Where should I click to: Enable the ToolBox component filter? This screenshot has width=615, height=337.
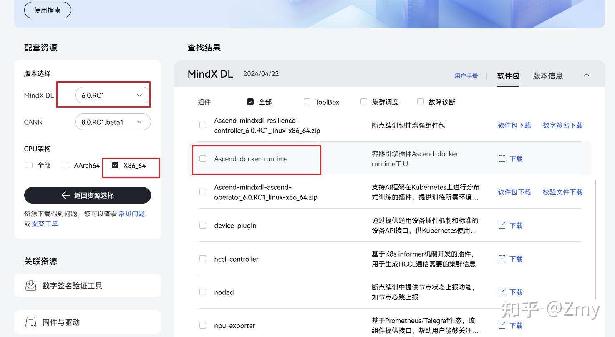tap(307, 102)
